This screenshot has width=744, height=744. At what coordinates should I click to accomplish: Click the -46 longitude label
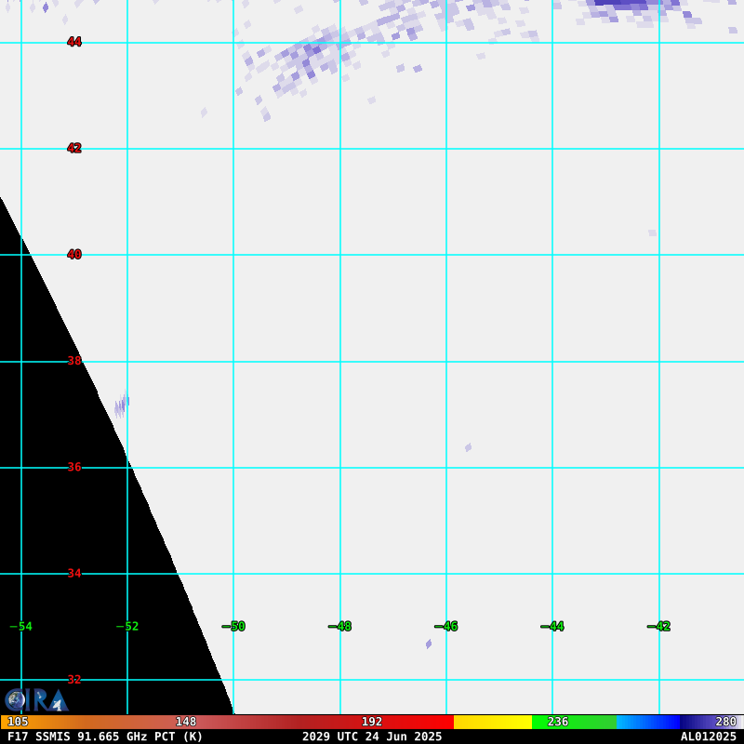[x=446, y=627]
